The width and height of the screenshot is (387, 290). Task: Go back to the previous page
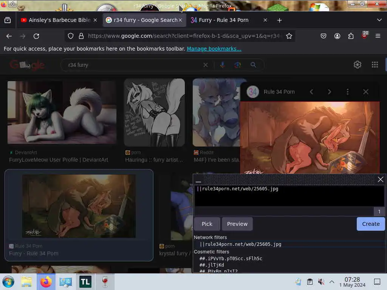click(9, 36)
